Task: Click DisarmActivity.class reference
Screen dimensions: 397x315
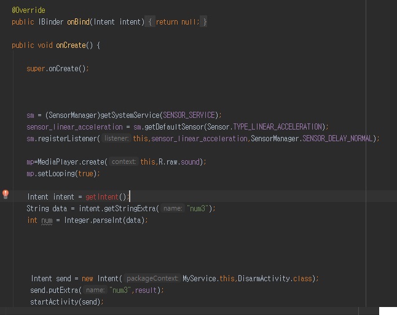Action: (275, 278)
